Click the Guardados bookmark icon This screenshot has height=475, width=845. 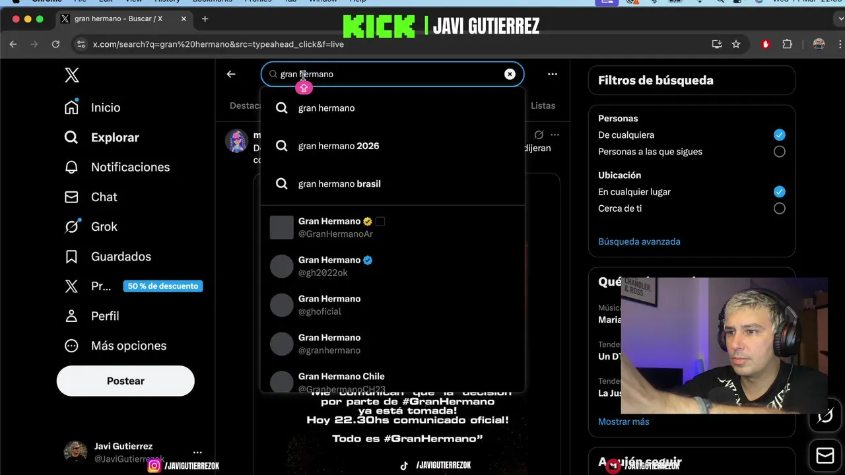pos(71,256)
